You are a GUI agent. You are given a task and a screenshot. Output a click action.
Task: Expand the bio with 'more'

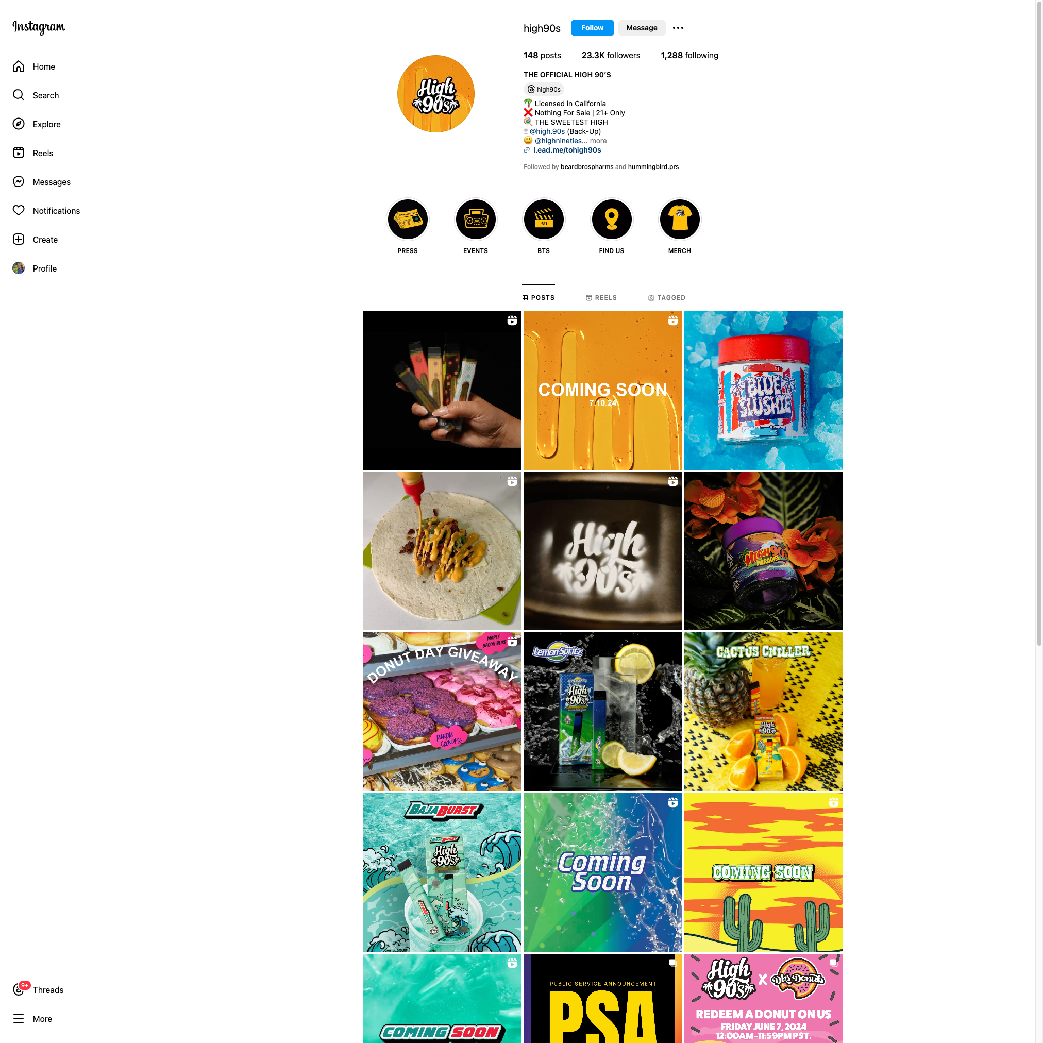(x=598, y=141)
